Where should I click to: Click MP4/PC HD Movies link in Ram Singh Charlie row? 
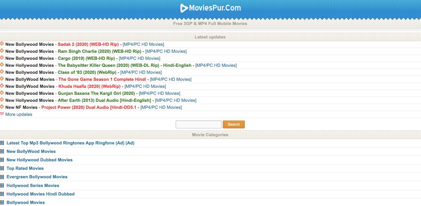(x=166, y=51)
